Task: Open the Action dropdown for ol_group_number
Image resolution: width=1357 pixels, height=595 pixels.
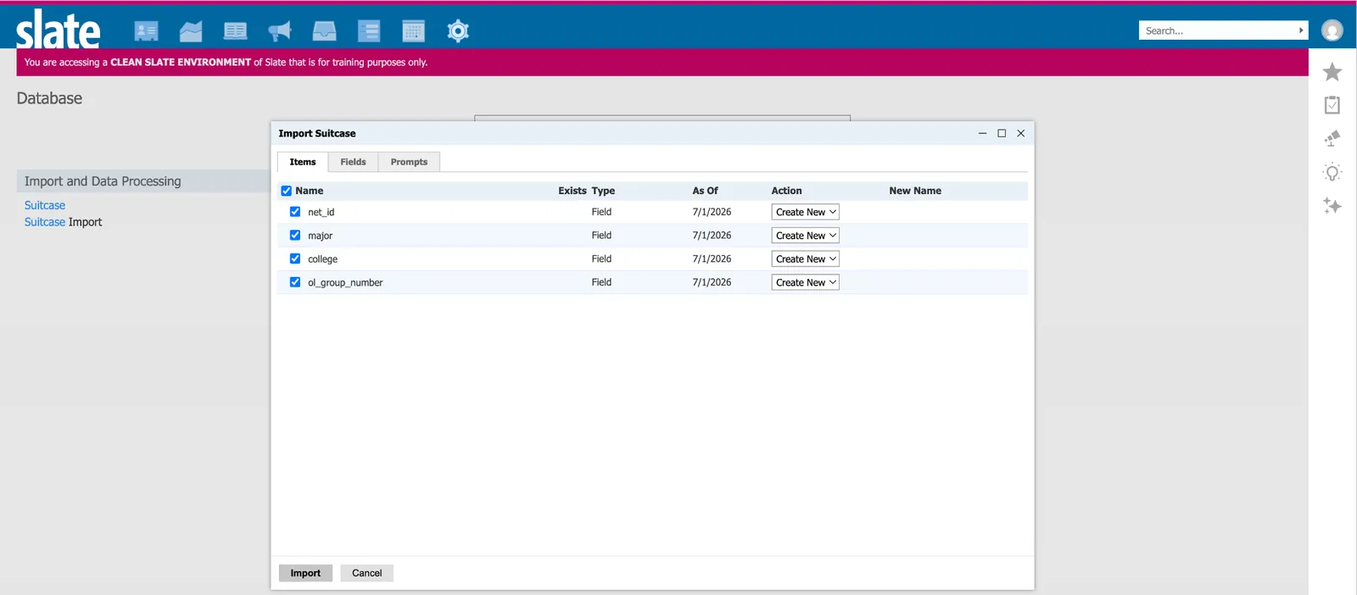Action: coord(805,282)
